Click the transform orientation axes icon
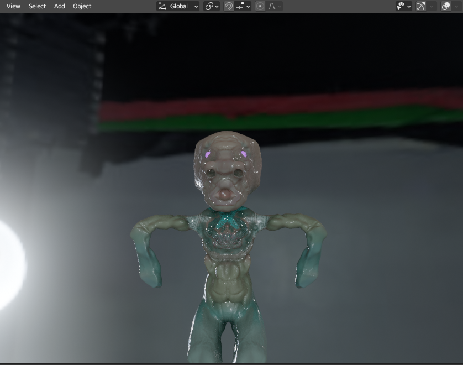This screenshot has height=365, width=463. [162, 6]
